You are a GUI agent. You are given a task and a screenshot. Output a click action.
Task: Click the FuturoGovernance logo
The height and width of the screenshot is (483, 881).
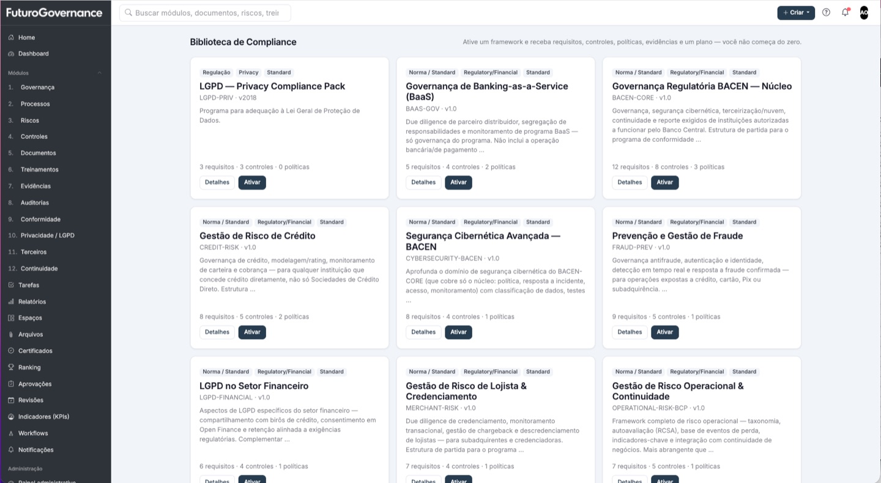click(54, 12)
